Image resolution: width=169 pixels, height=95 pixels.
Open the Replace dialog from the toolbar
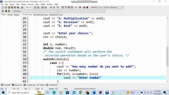(x=38, y=7)
